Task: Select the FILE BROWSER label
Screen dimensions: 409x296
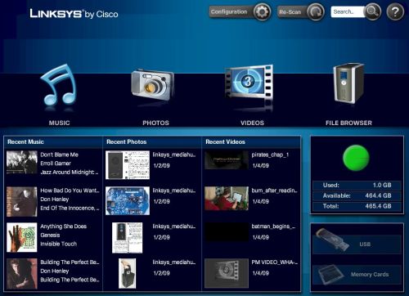Action: pyautogui.click(x=348, y=123)
